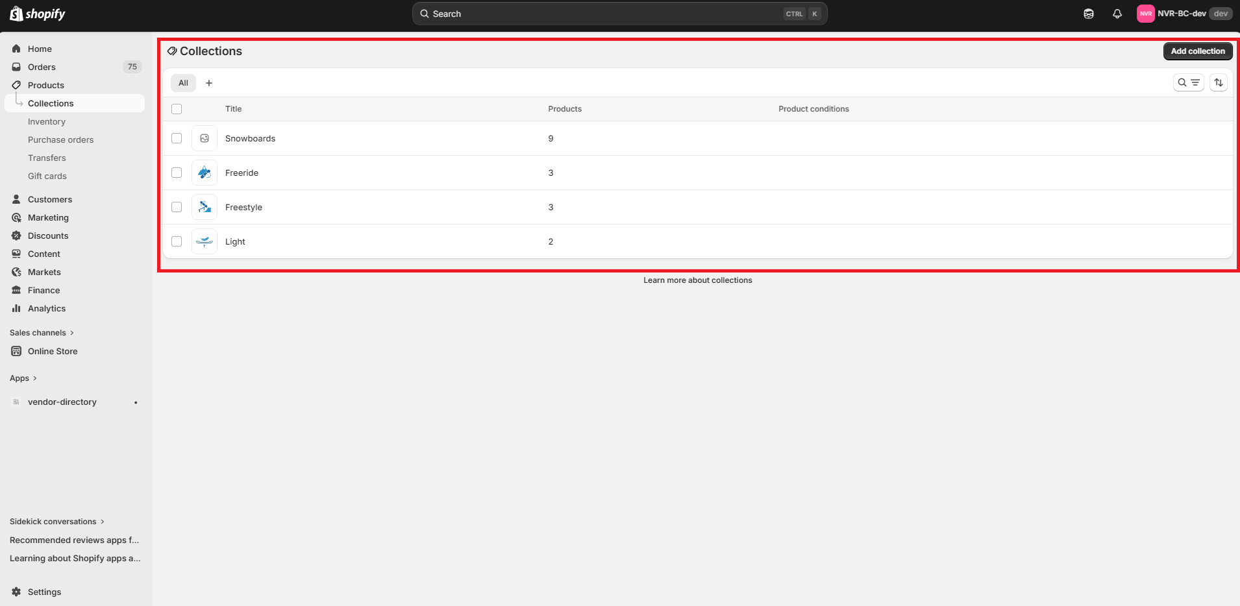1240x606 pixels.
Task: Open Inventory in the sidebar
Action: click(47, 121)
